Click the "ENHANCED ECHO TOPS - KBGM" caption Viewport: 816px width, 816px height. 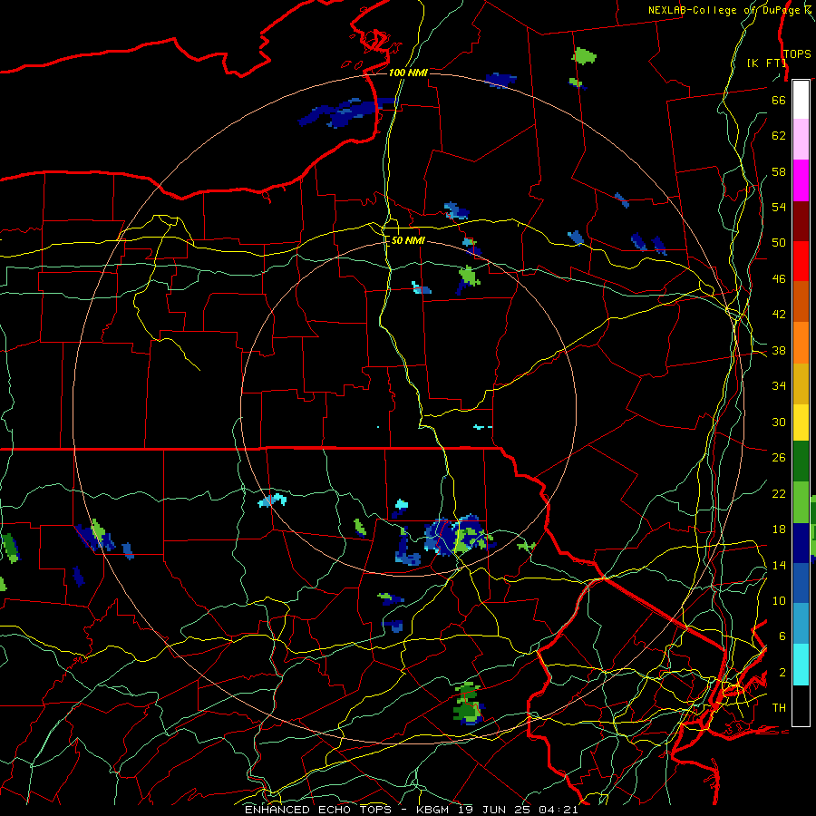346,810
